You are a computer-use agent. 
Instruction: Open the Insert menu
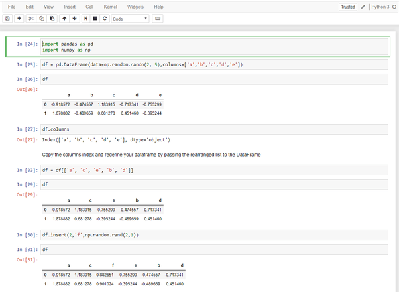[70, 7]
